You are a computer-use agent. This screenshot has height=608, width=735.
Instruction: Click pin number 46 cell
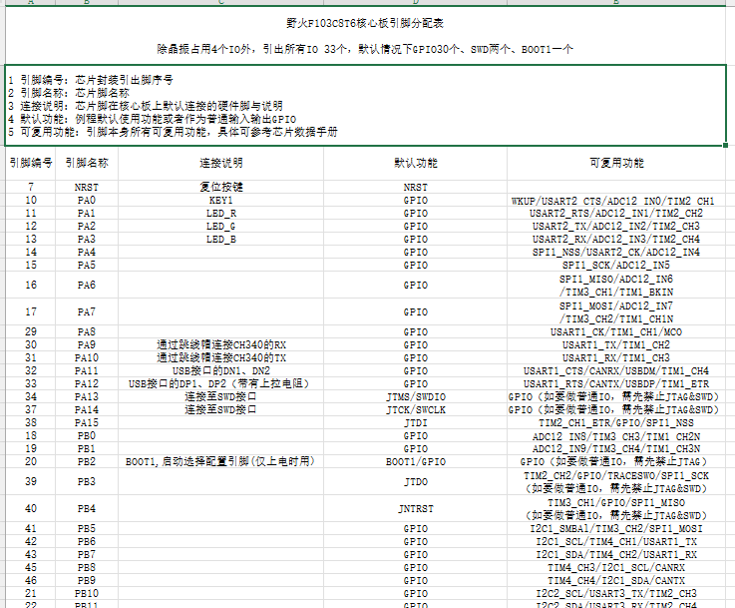pos(31,580)
